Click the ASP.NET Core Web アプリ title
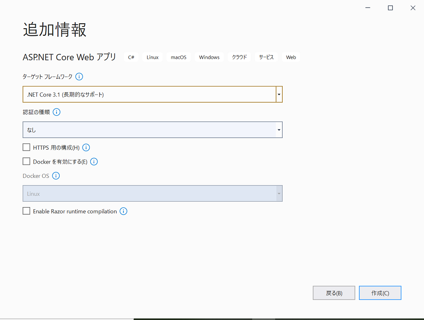Viewport: 424px width, 320px height. [69, 57]
